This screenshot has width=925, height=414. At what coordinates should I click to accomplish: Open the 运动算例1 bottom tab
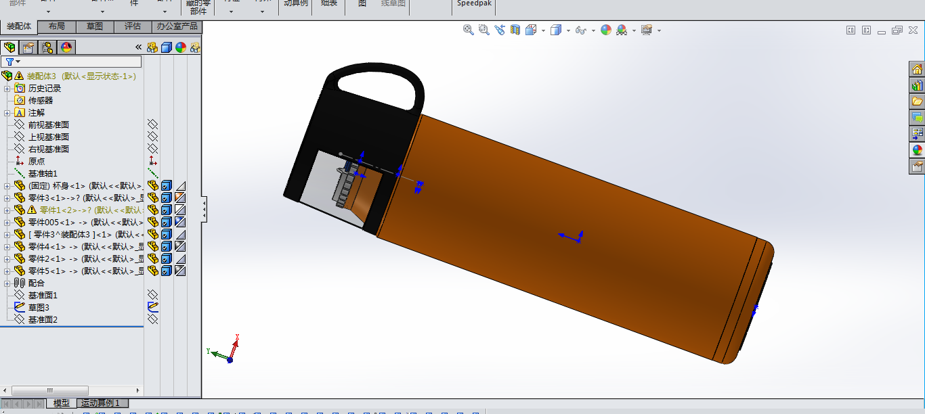click(100, 403)
